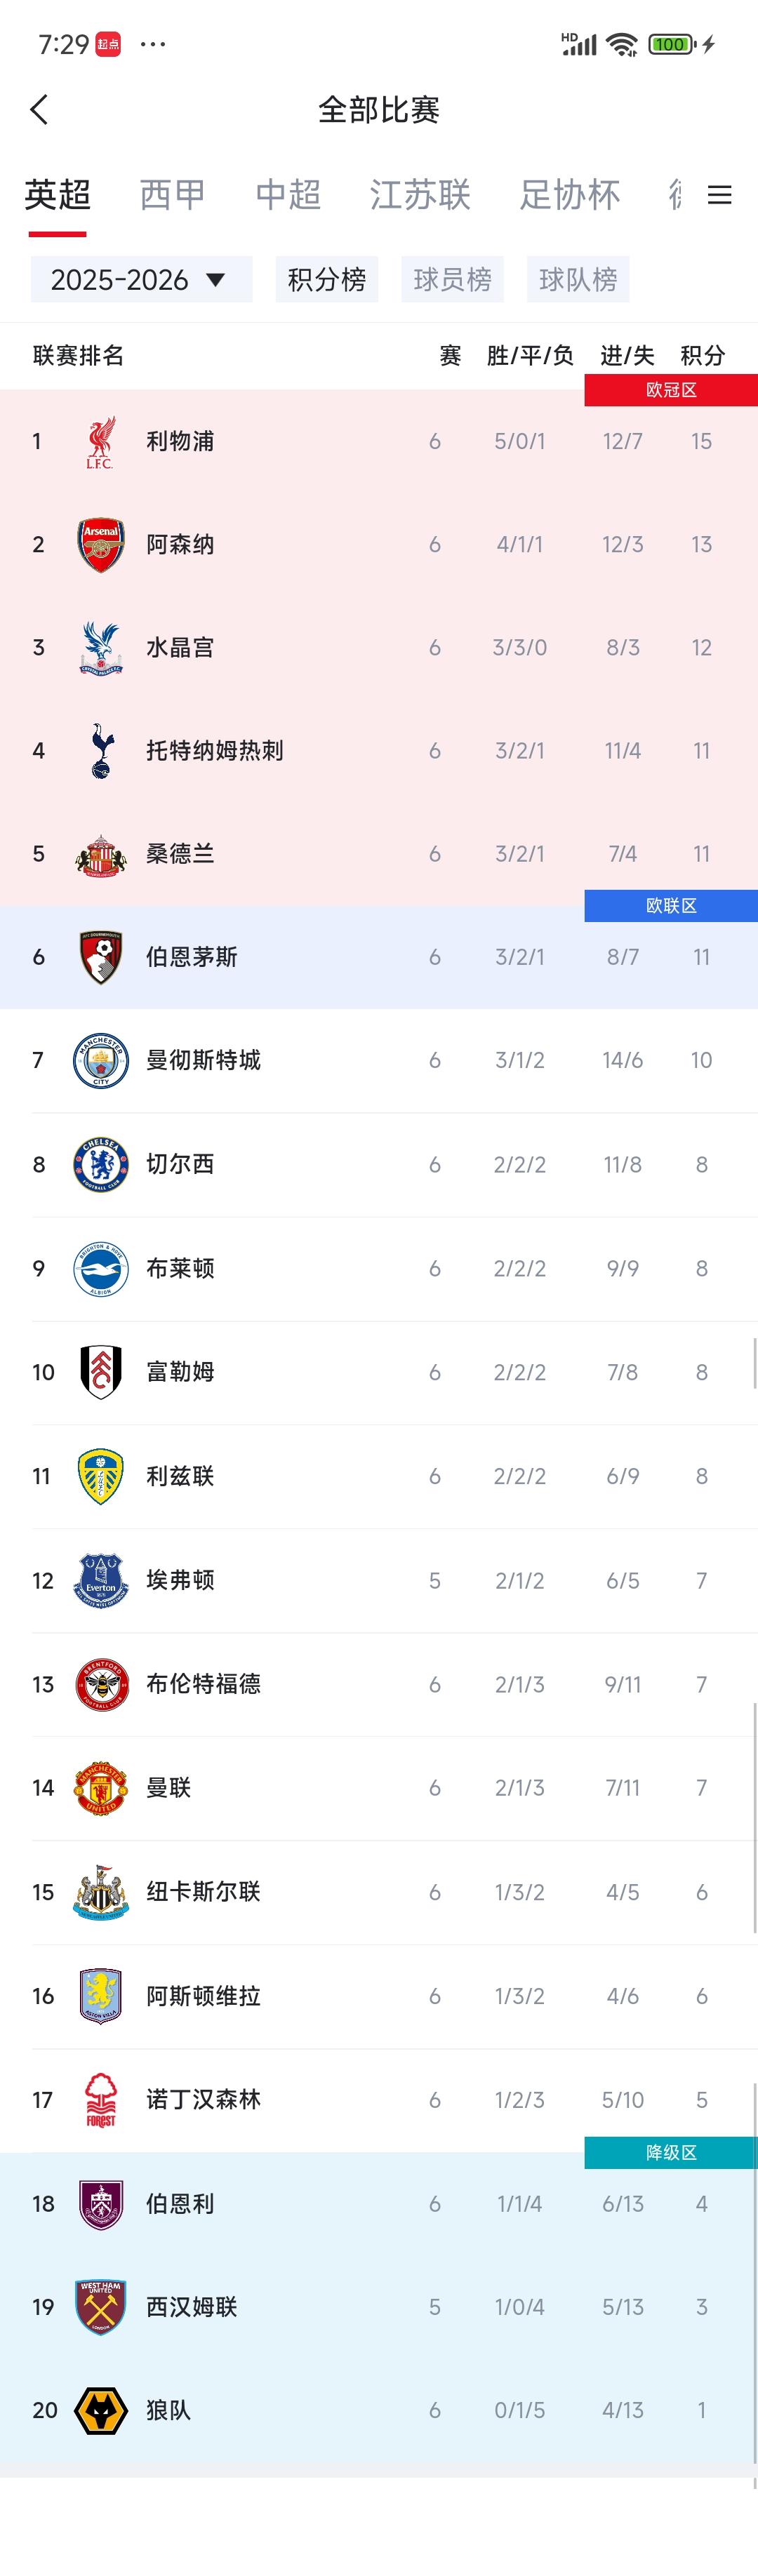The image size is (758, 2576).
Task: Tap the Tottenham Hotspur crest
Action: pyautogui.click(x=101, y=751)
